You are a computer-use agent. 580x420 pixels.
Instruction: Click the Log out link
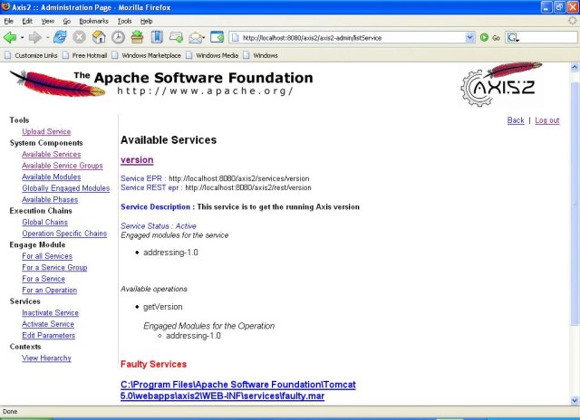547,120
